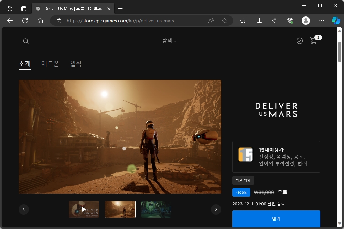Screen dimensions: 344x229
Task: Click the Edge workspaces icon
Action: click(x=9, y=9)
